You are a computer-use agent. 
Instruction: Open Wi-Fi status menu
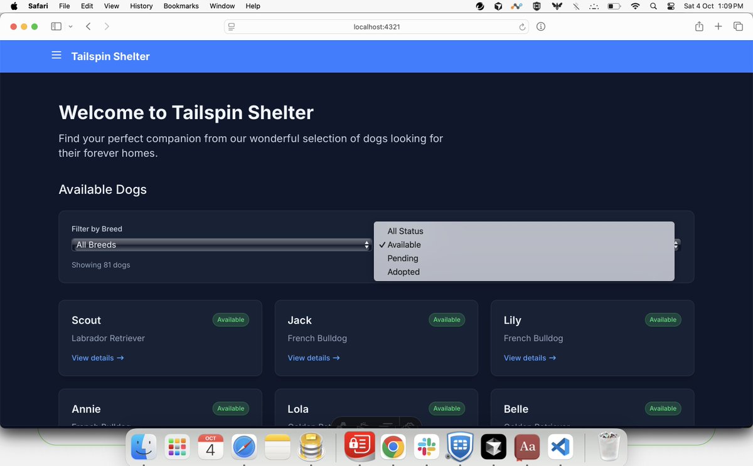[635, 6]
